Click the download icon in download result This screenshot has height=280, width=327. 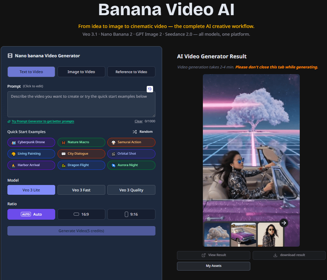[x=275, y=255]
